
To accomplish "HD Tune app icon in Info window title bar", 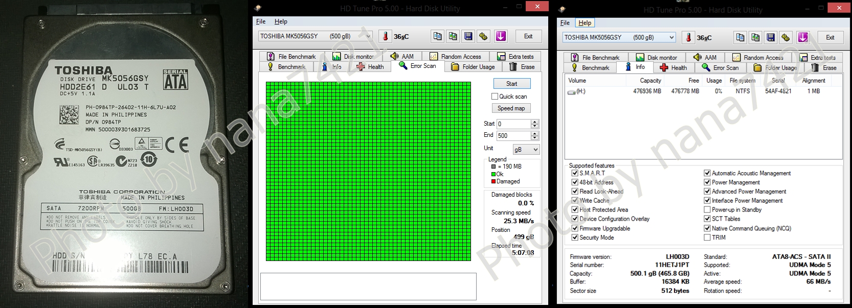I will pyautogui.click(x=562, y=9).
